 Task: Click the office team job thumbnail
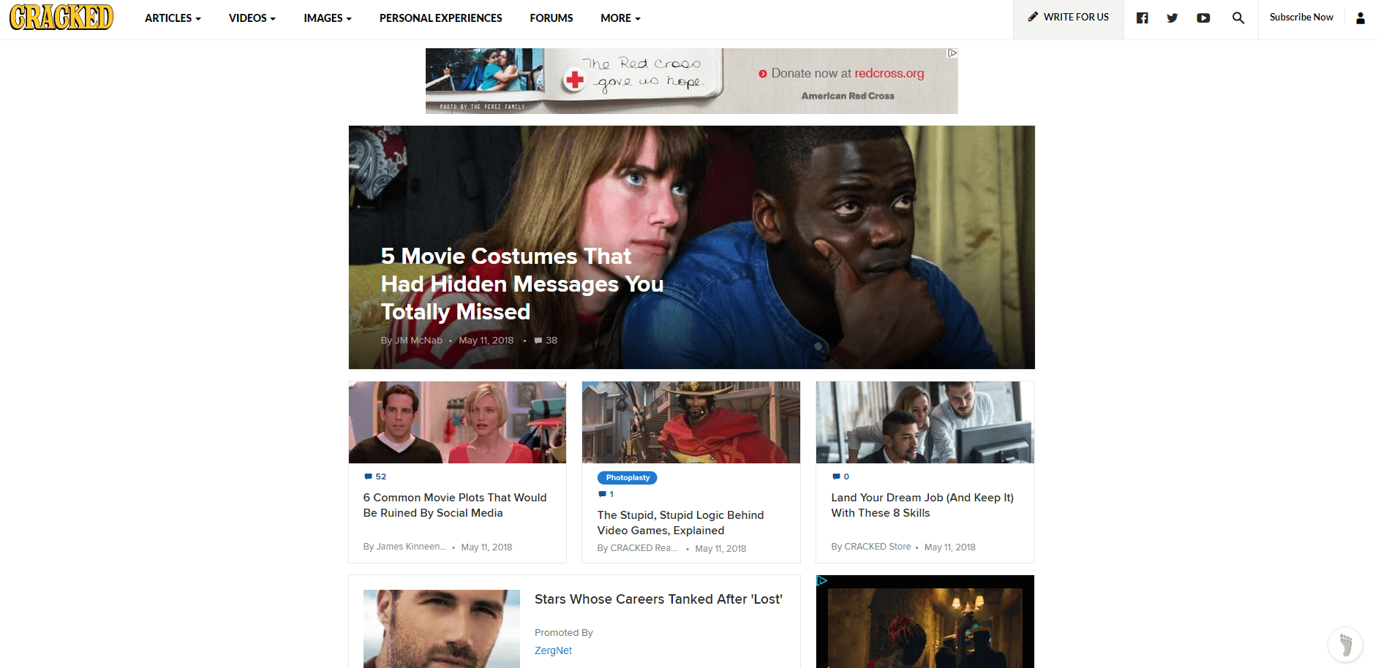coord(925,422)
